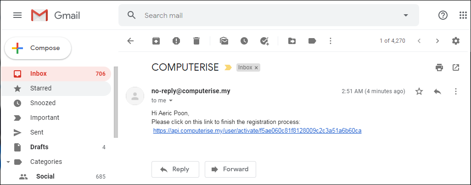Toggle the importance marker beside COMPUTERISE
Viewport: 471px width, 185px height.
point(228,67)
